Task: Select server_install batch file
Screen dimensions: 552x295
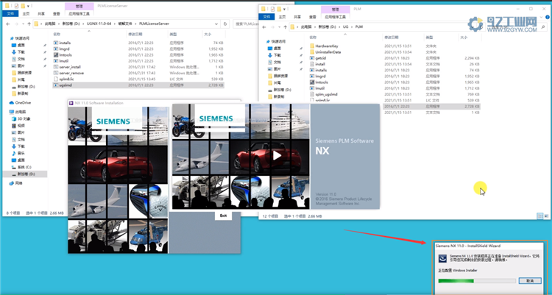Action: click(x=70, y=67)
